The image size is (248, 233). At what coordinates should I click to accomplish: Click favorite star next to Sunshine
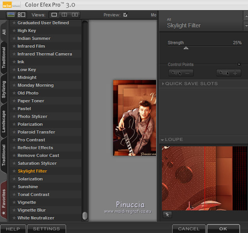(x=14, y=187)
